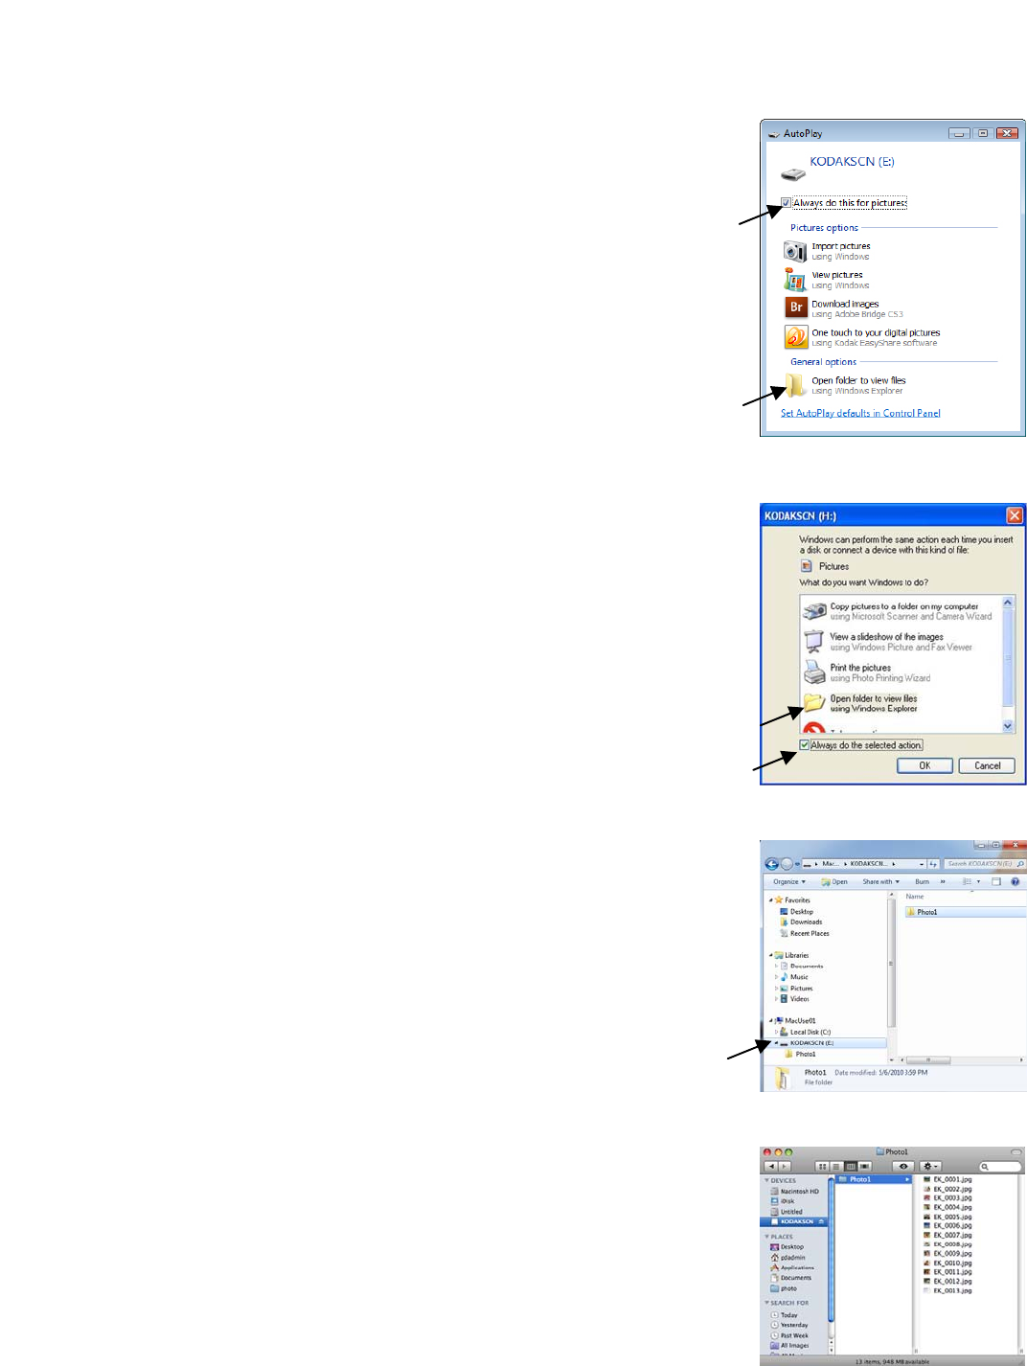The image size is (1027, 1366).
Task: Toggle Always do the selected action checkbox
Action: click(x=805, y=745)
